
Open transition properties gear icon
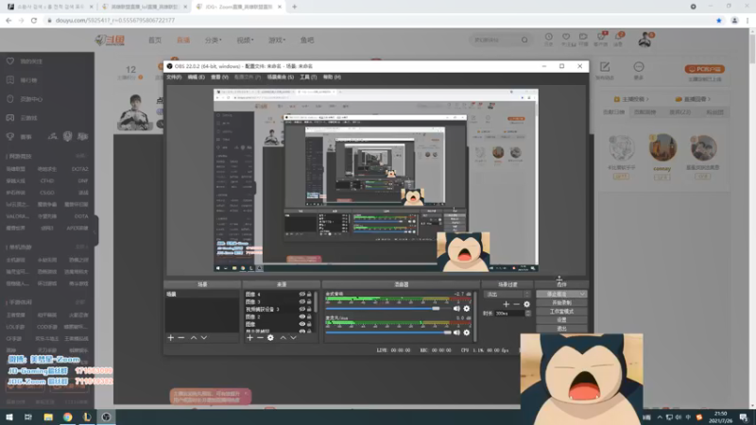click(x=526, y=304)
